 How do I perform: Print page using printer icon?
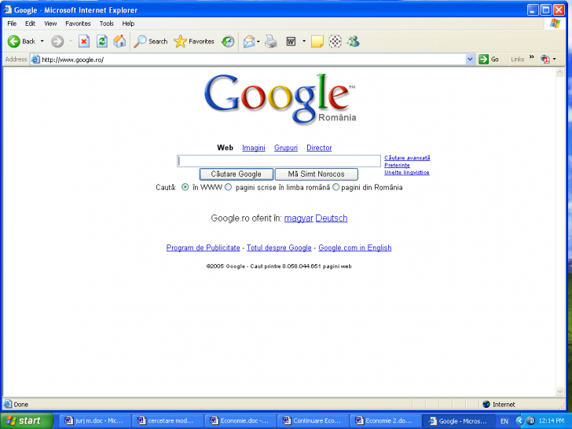271,42
